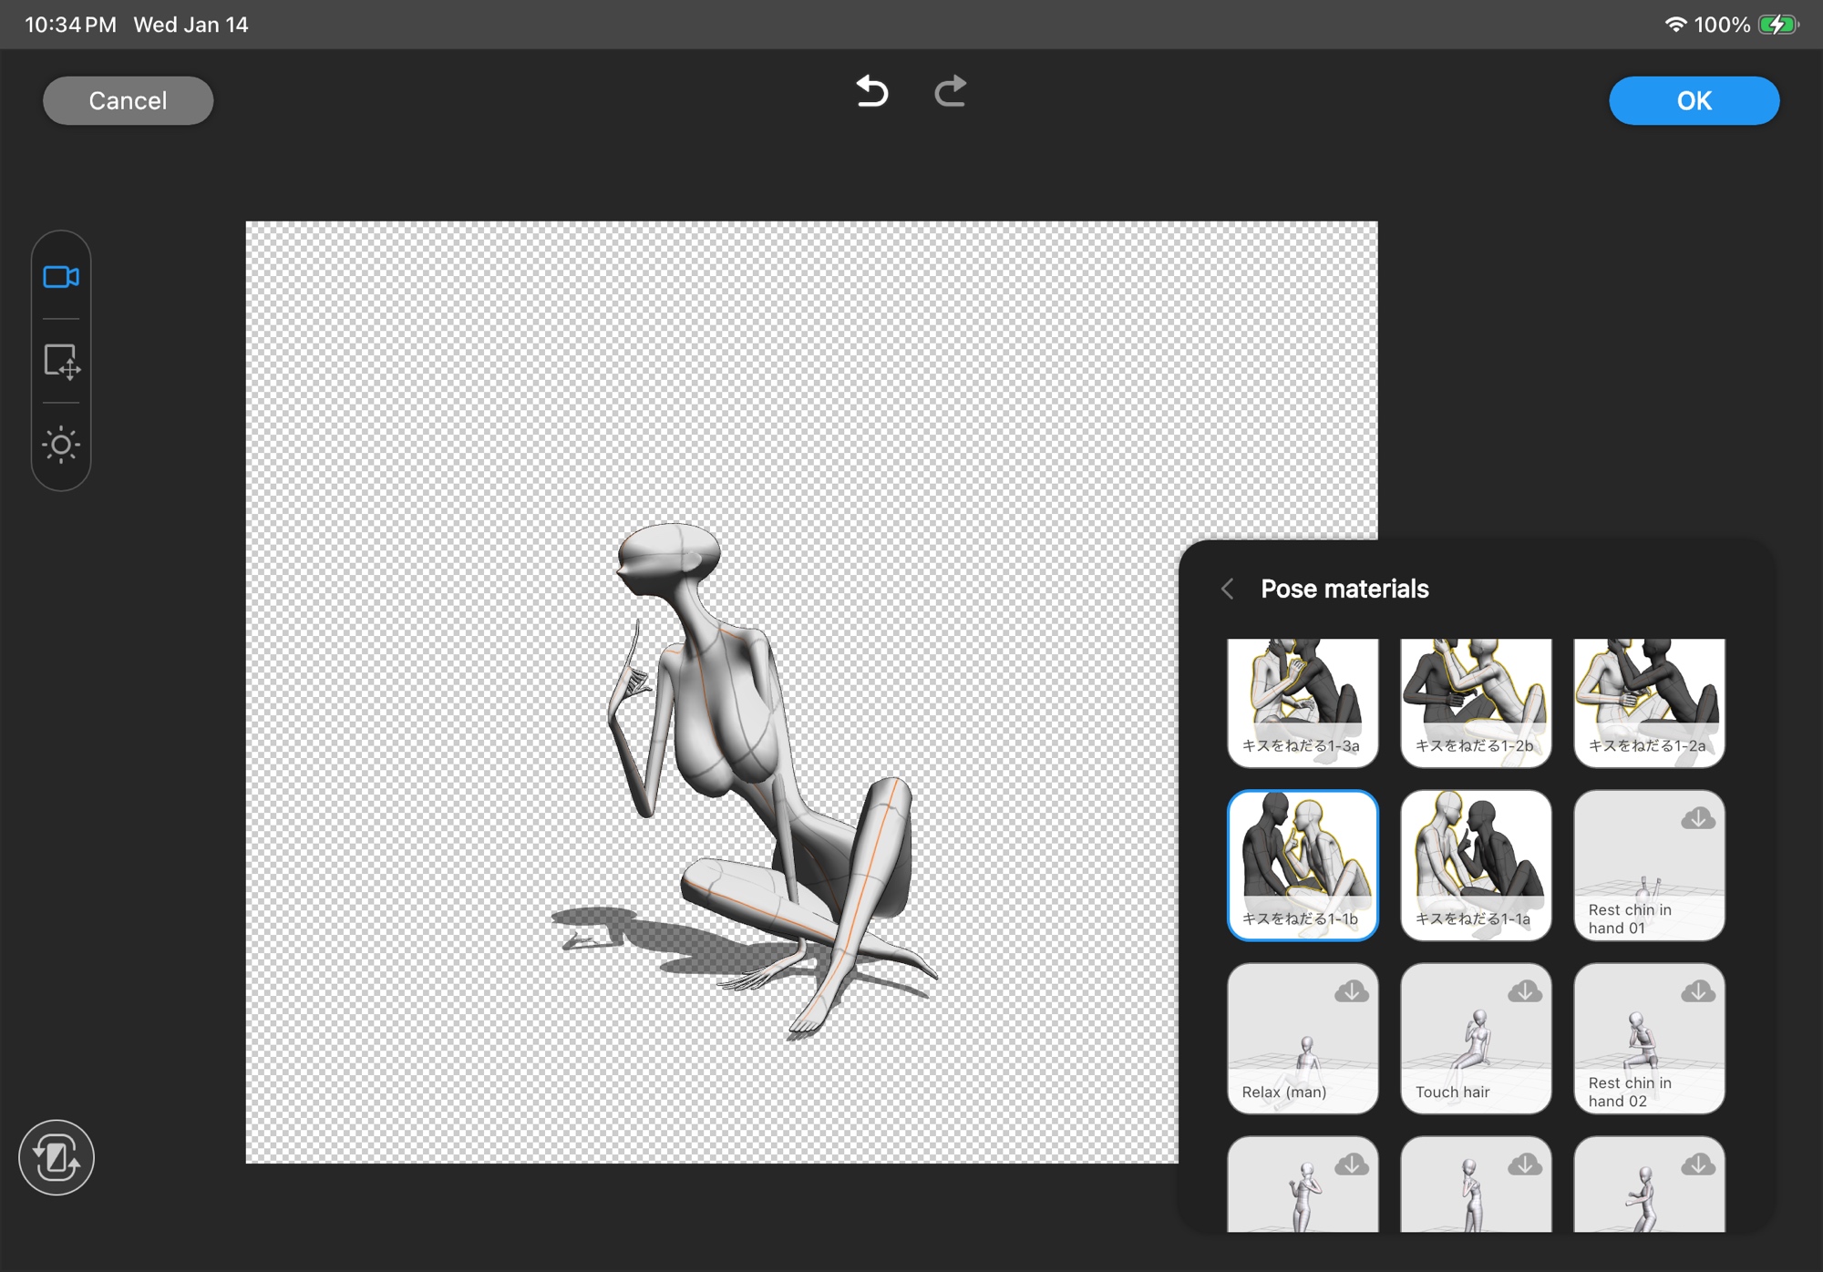1823x1272 pixels.
Task: Select the キスをねだる1-3a pose thumbnail
Action: 1303,702
